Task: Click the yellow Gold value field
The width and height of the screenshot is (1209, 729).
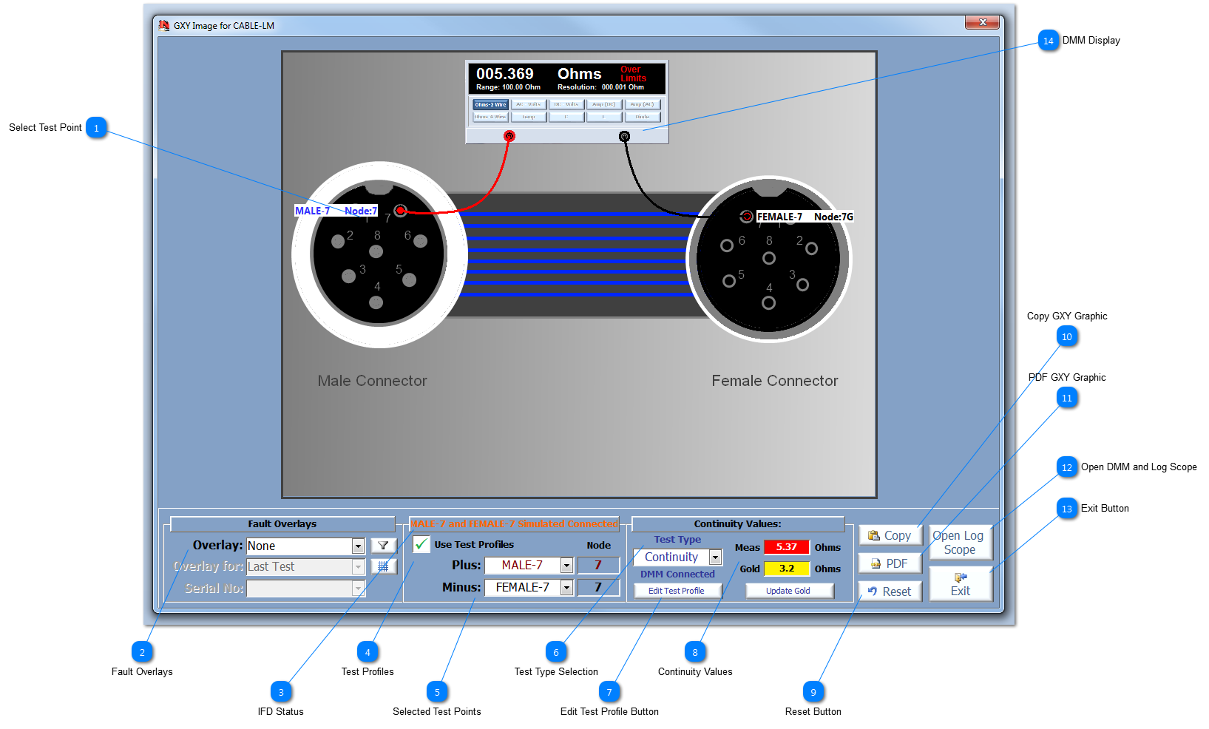Action: tap(786, 569)
